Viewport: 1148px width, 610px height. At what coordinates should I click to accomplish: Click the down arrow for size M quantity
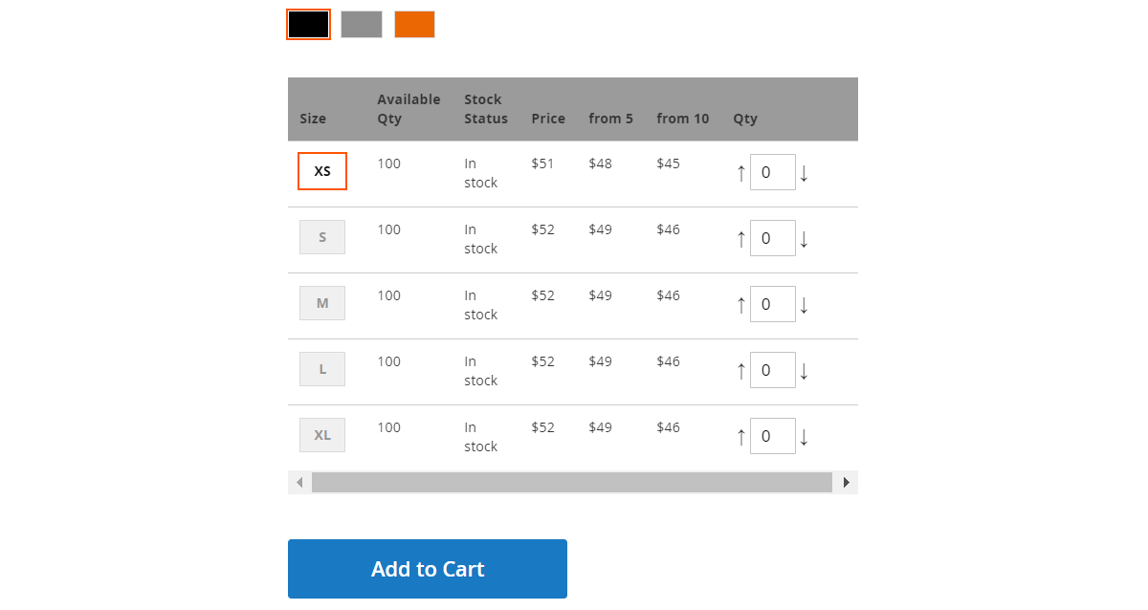pos(804,305)
